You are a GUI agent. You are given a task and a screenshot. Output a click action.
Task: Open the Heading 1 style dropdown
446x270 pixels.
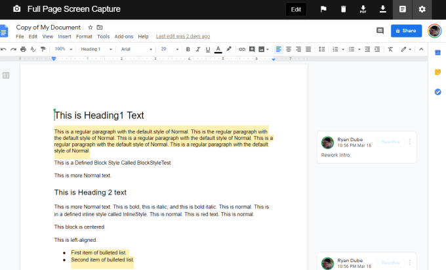[x=96, y=49]
